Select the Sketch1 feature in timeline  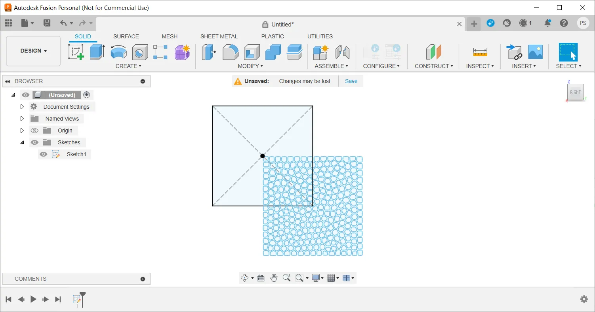(77, 299)
